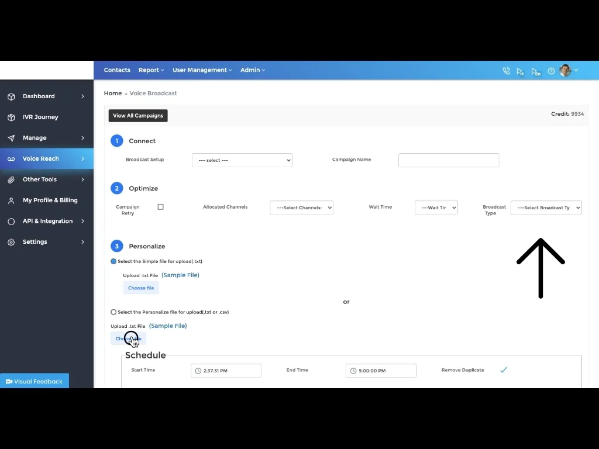599x449 pixels.
Task: Expand the user account chevron beside avatar
Action: [576, 70]
